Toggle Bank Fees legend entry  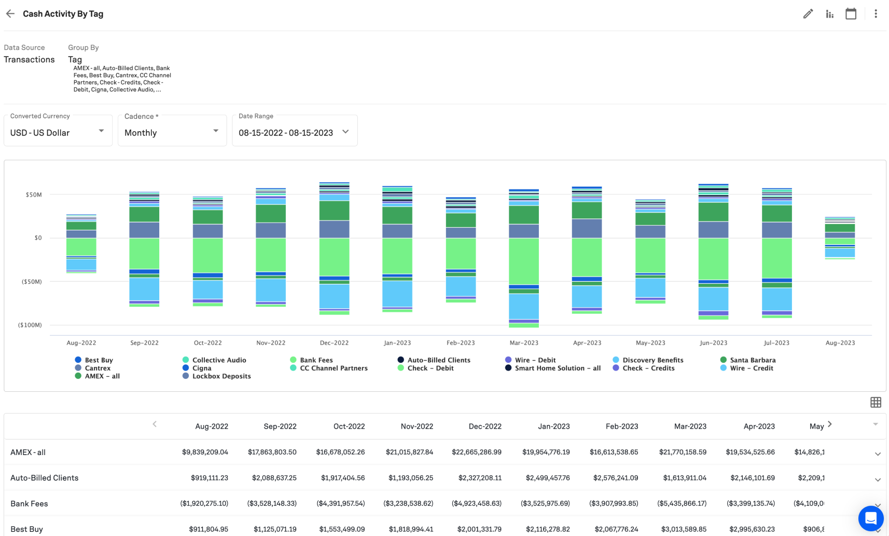pos(316,360)
